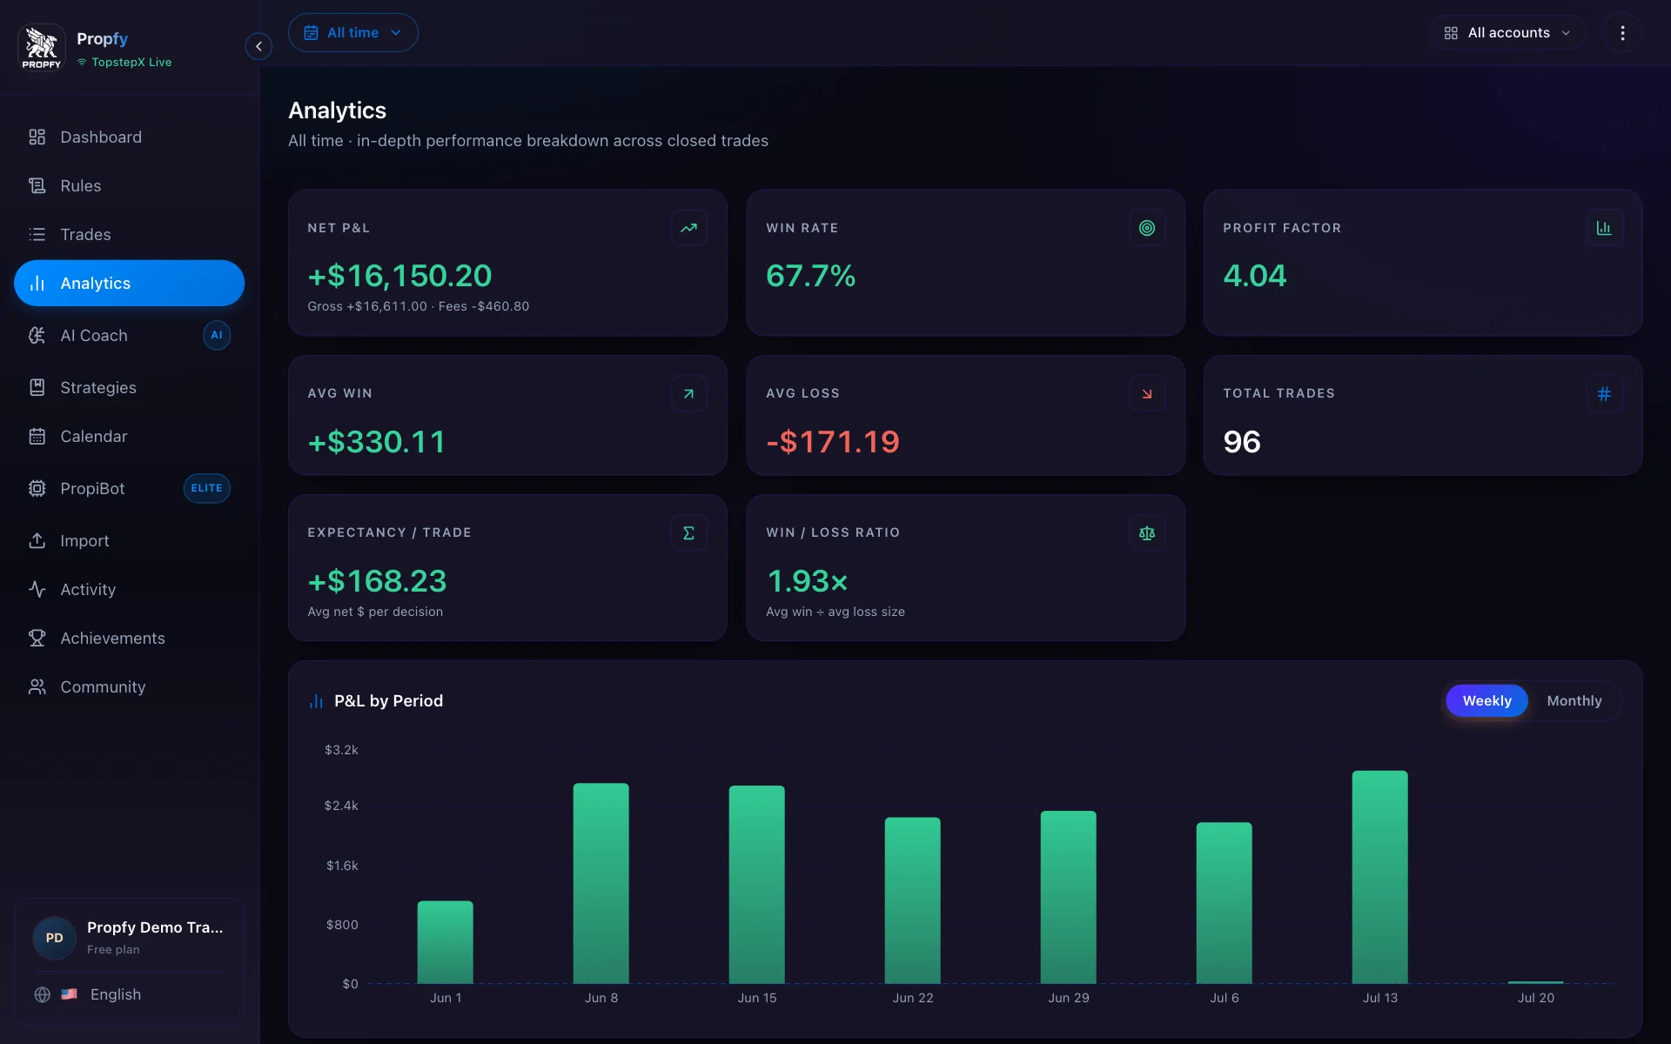The height and width of the screenshot is (1044, 1671).
Task: Change language from English
Action: click(116, 994)
